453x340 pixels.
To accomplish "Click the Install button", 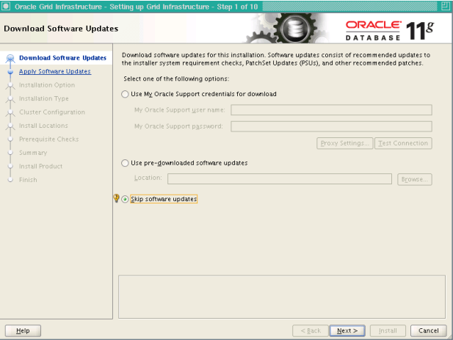I will (388, 330).
